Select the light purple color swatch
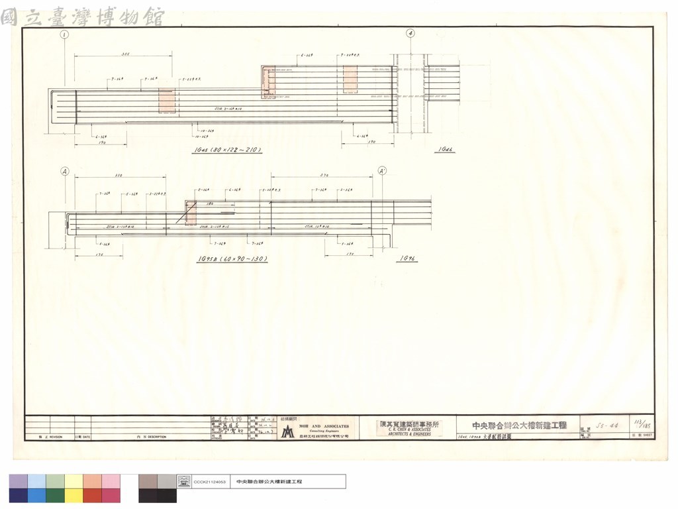 (18, 481)
